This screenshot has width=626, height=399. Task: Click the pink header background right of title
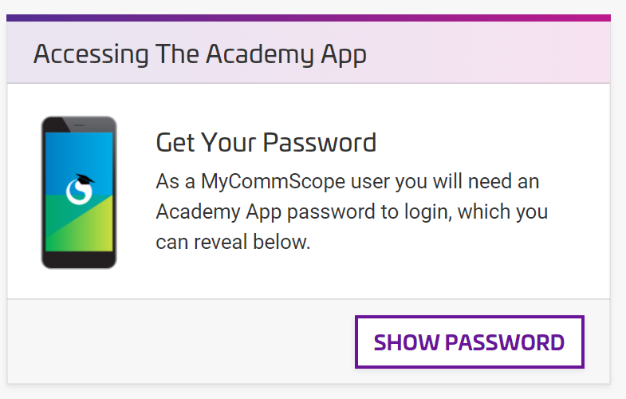pyautogui.click(x=494, y=54)
